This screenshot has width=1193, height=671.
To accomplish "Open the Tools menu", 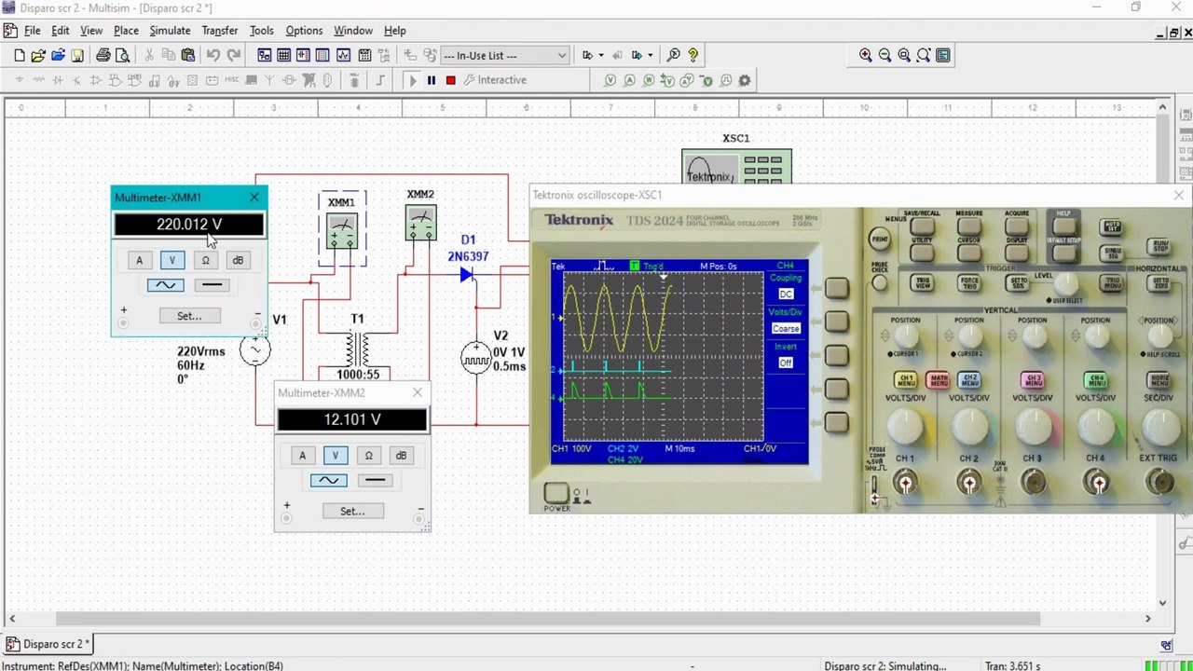I will [262, 31].
